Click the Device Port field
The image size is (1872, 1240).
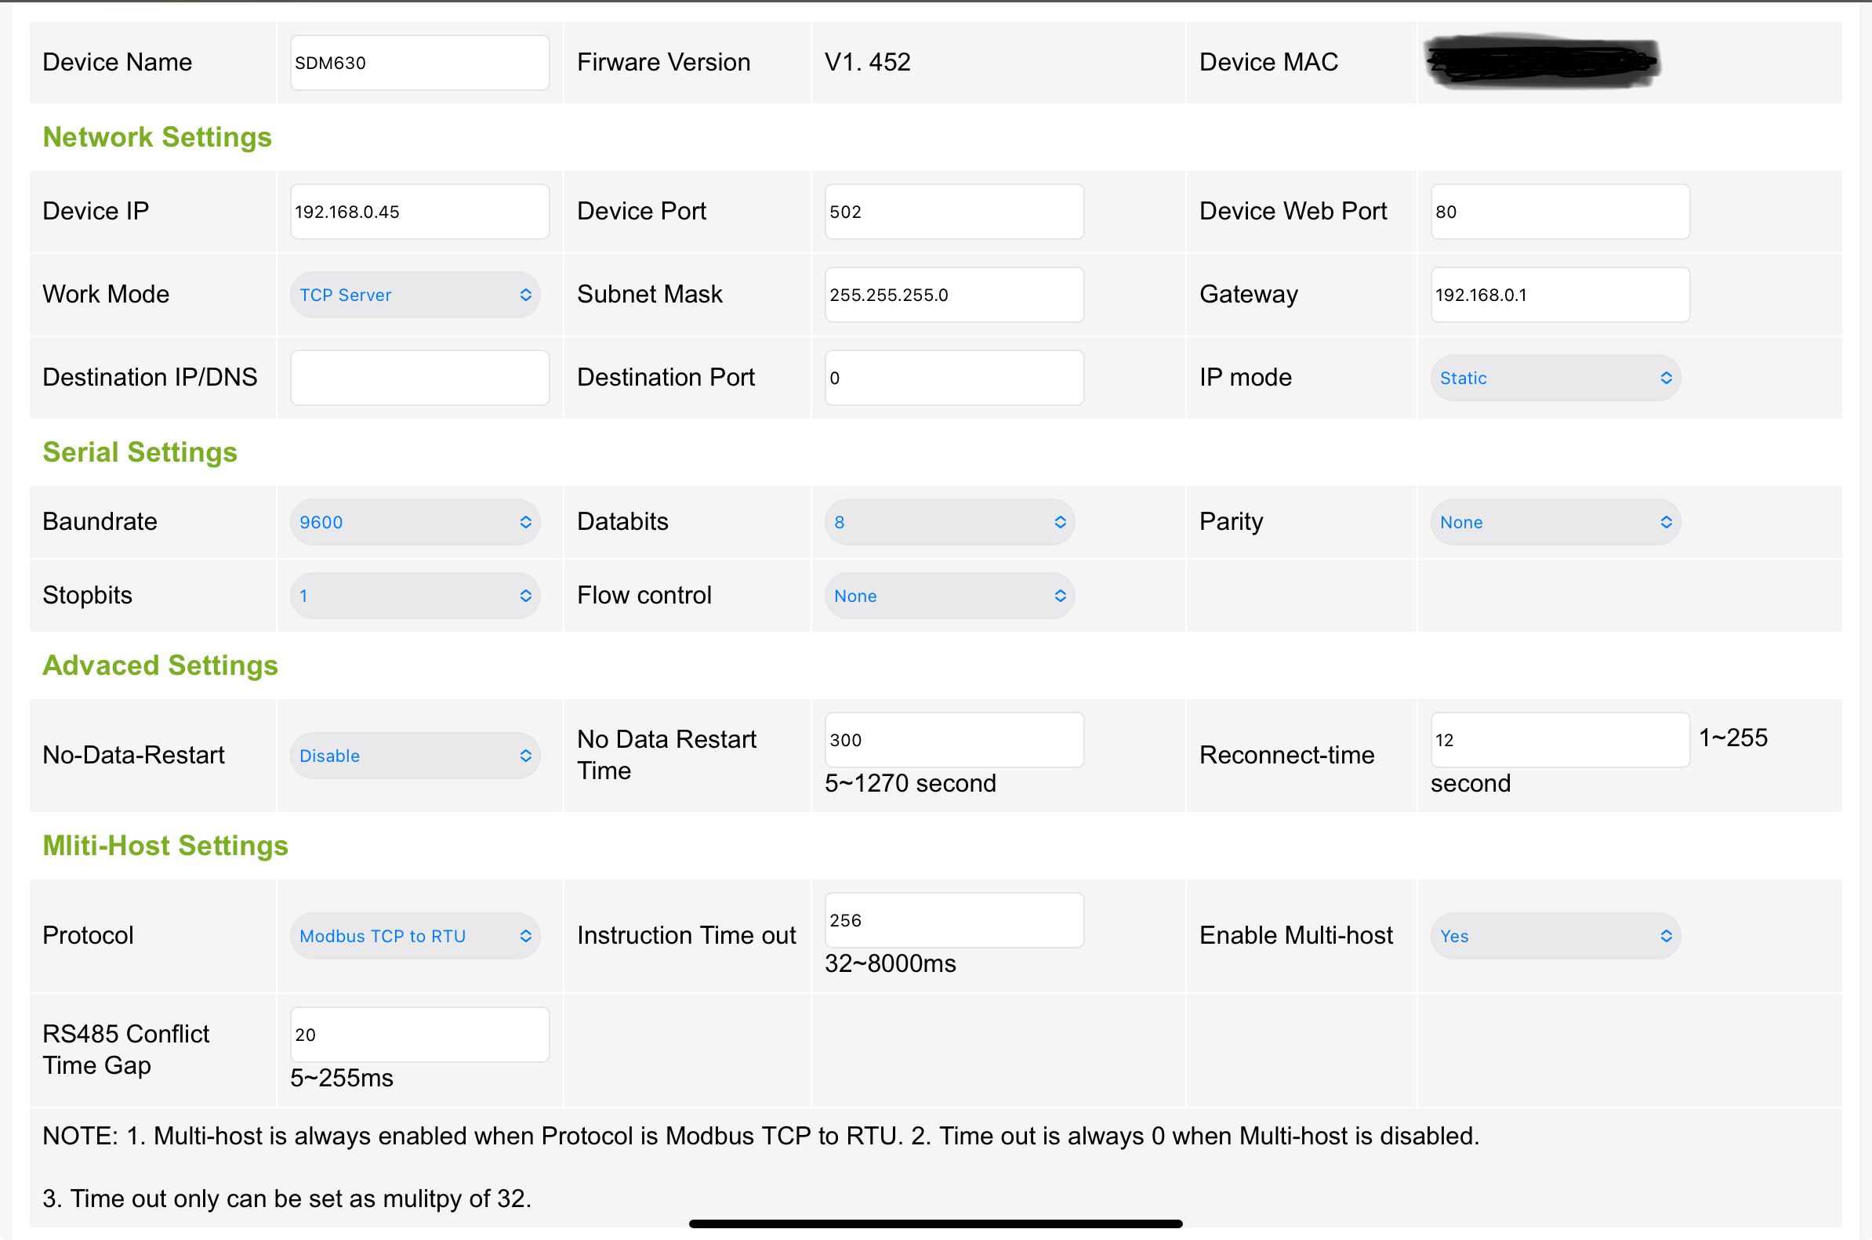tap(954, 211)
